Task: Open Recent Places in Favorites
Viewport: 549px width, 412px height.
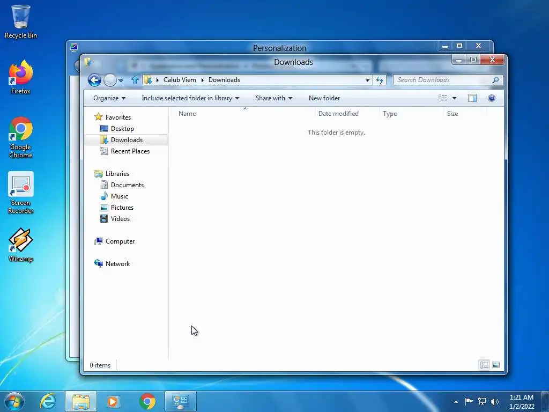Action: 130,151
